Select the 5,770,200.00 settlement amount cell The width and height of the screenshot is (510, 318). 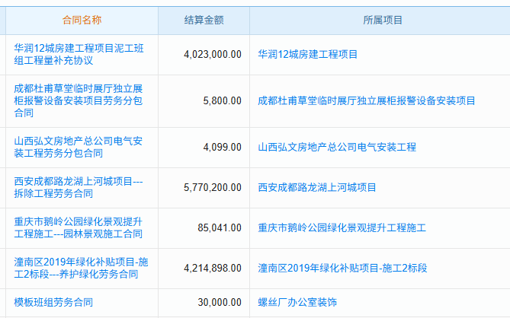(x=213, y=187)
